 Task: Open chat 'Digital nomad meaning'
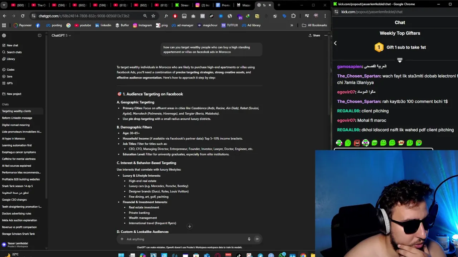point(16,125)
